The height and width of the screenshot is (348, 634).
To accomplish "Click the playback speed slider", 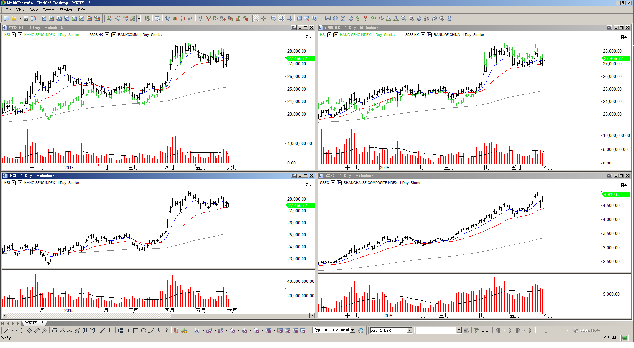I will click(x=553, y=330).
